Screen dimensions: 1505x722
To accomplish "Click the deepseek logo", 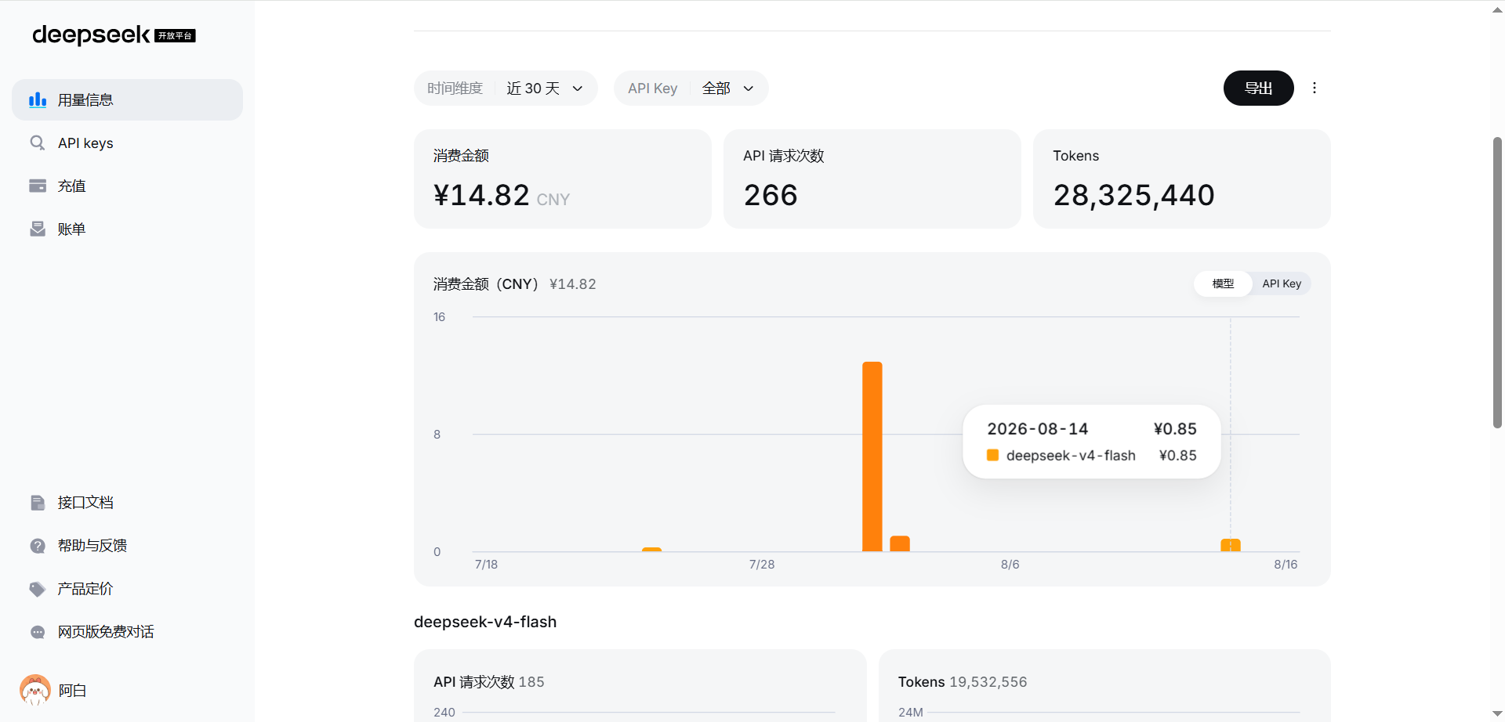I will pos(114,35).
